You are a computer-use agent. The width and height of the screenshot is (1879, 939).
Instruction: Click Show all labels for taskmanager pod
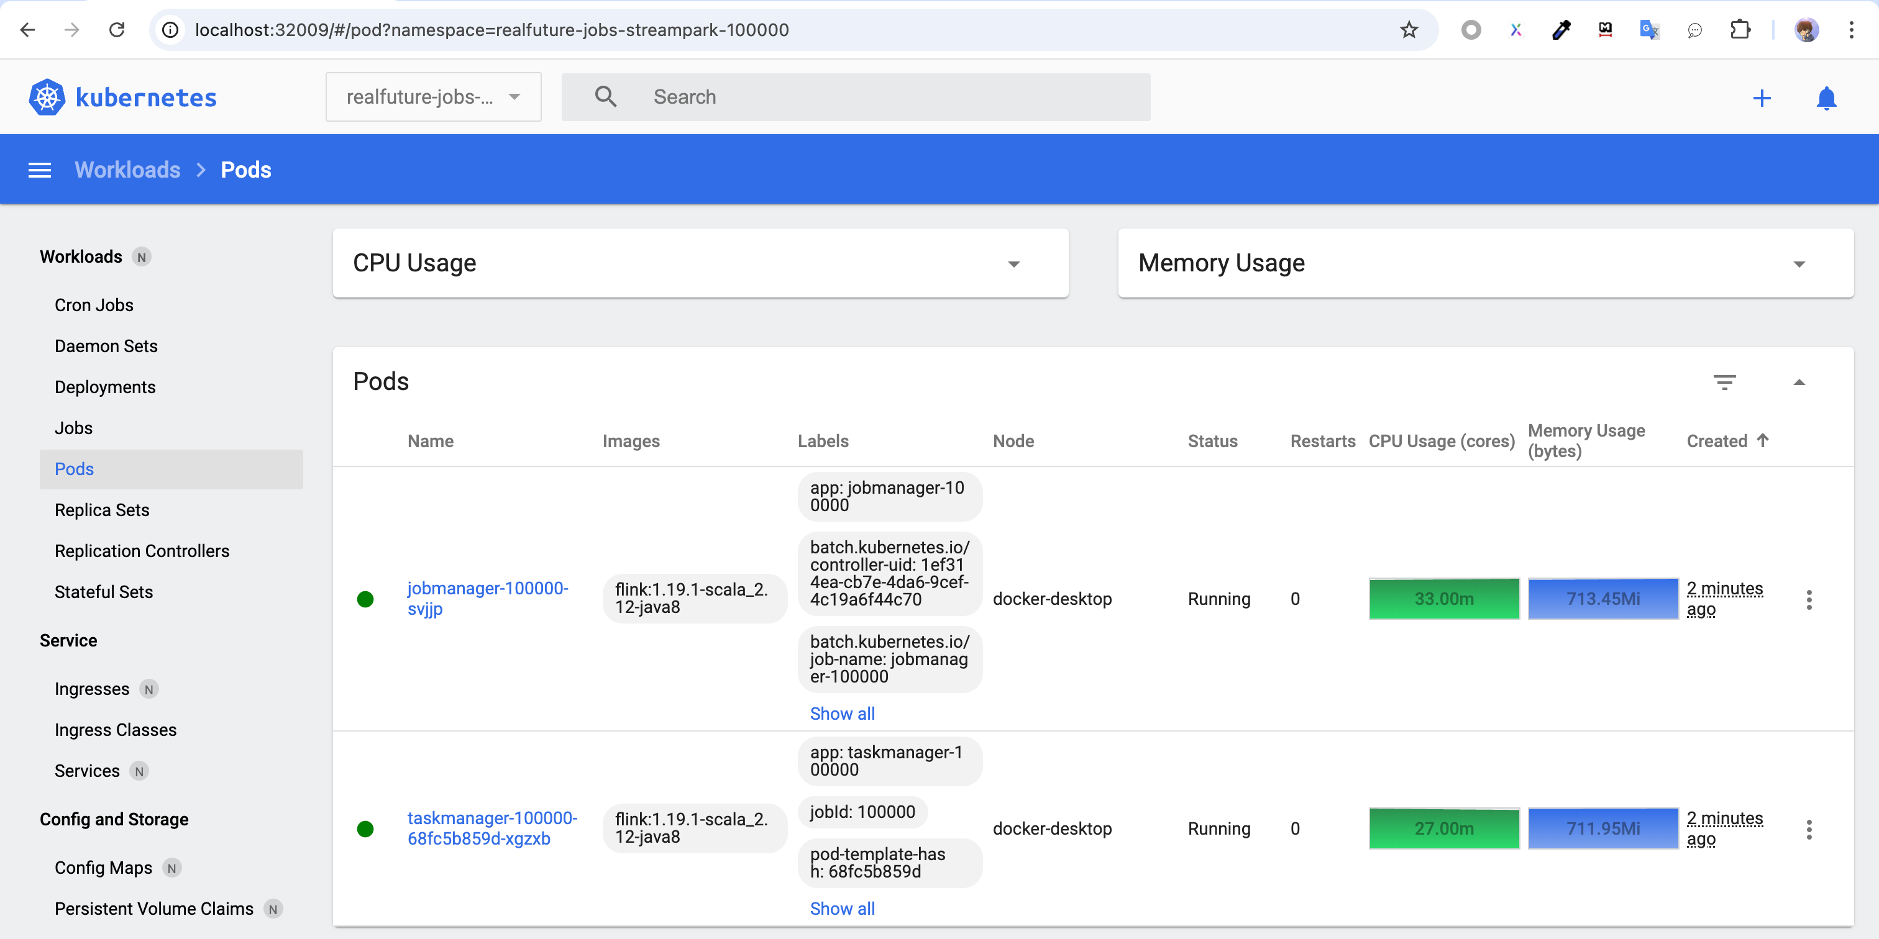point(842,909)
